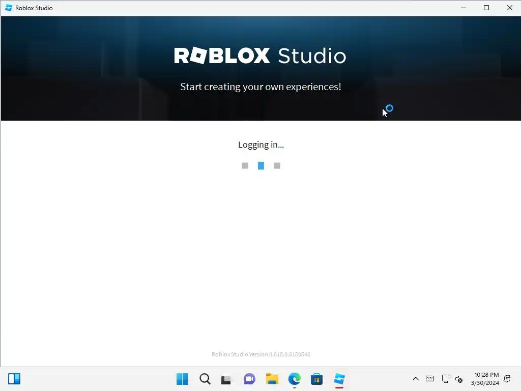Open Task View in taskbar
This screenshot has width=521, height=391.
click(227, 379)
